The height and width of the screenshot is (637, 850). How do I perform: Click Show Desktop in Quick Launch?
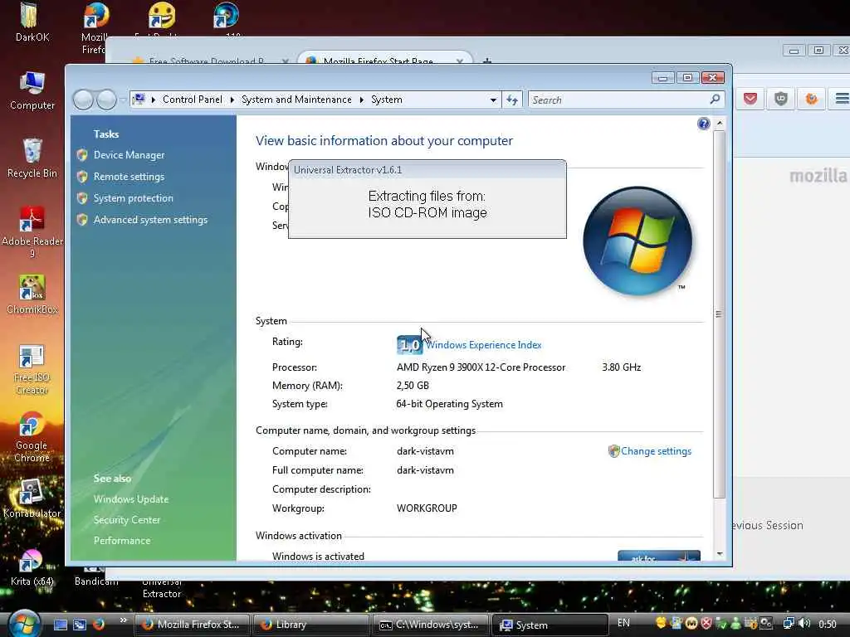tap(60, 625)
